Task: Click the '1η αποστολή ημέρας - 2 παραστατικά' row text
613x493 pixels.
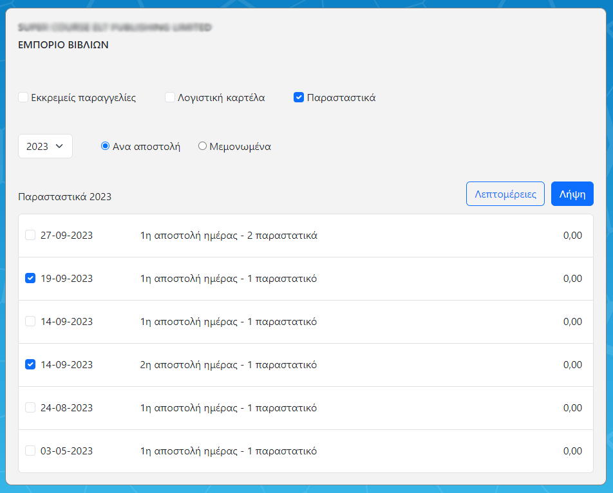Action: click(x=229, y=236)
